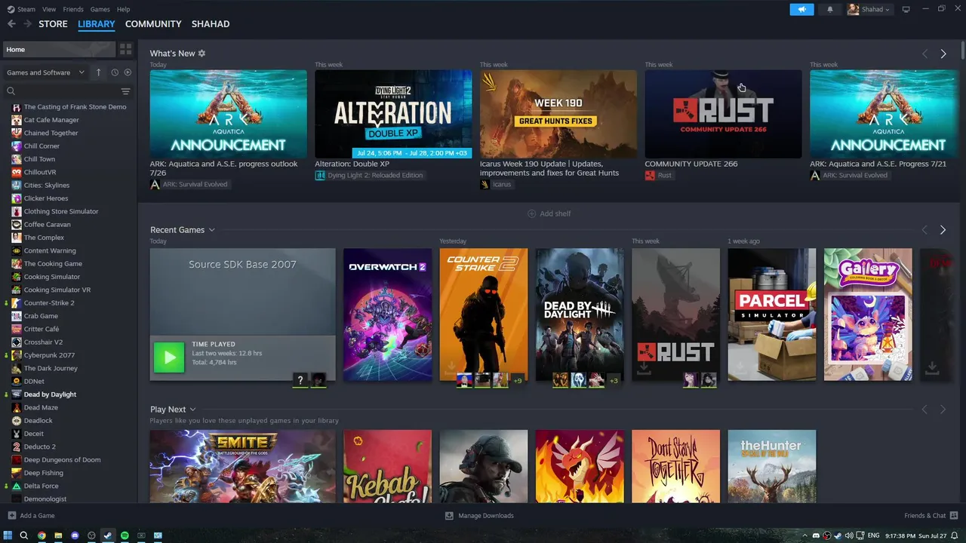This screenshot has width=966, height=543.
Task: Click the Rust game icon under Community Update
Action: 650,175
